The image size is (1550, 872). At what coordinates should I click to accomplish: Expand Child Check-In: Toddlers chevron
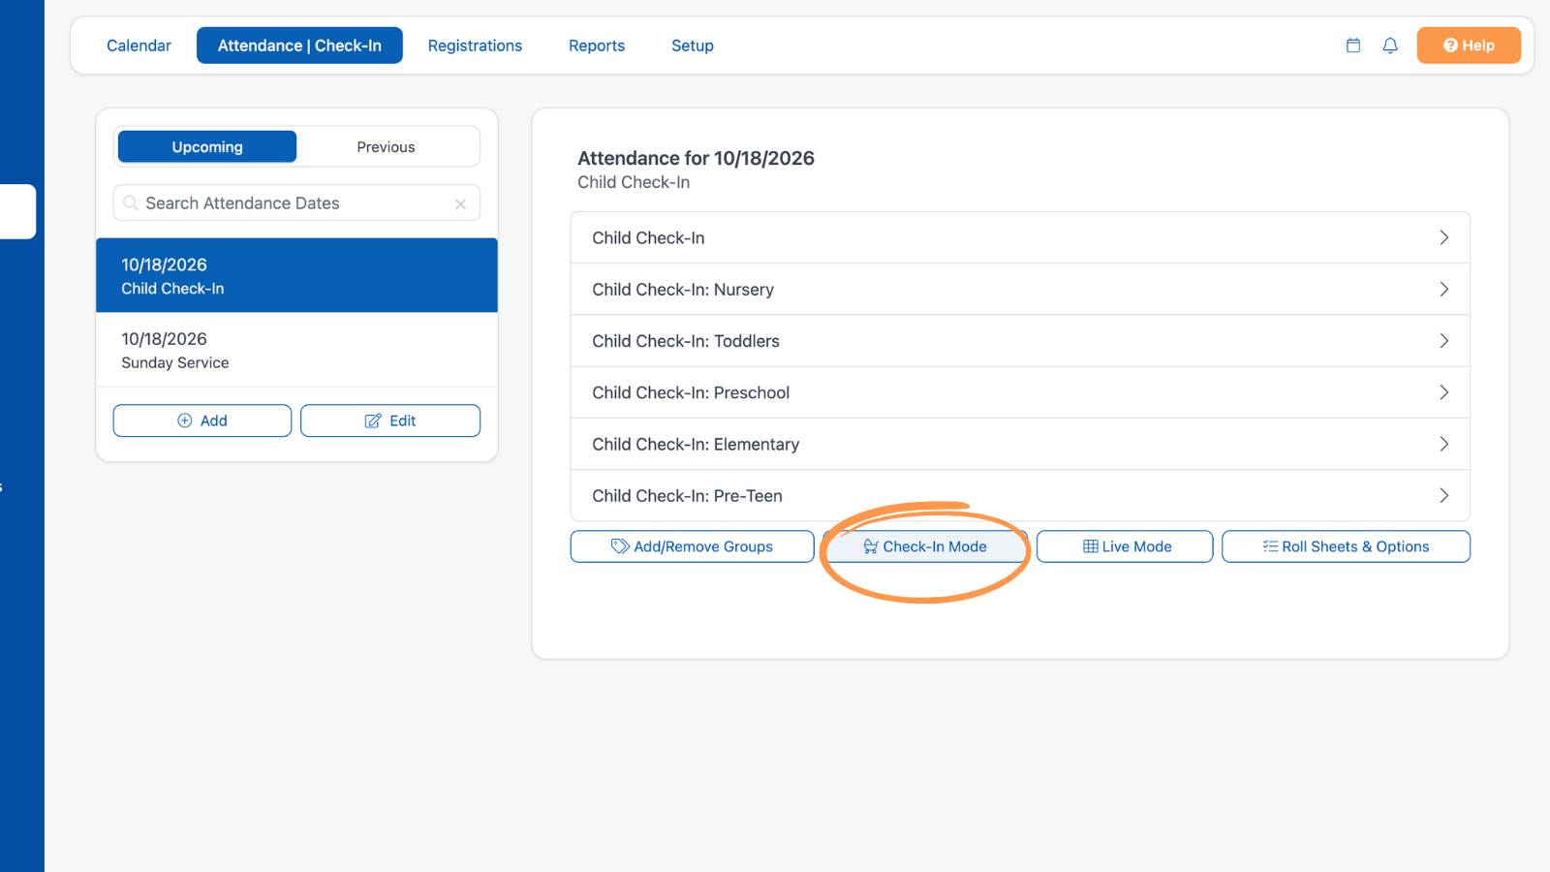click(x=1443, y=341)
